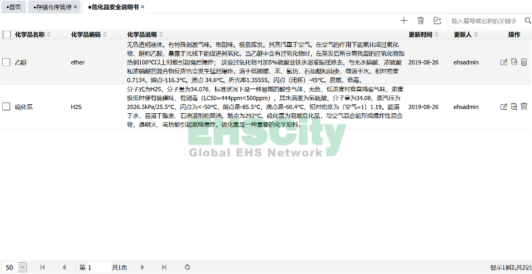Click the H2S code cell
This screenshot has width=532, height=274.
[76, 107]
